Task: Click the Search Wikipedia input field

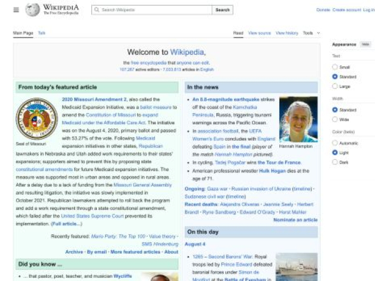Action: point(152,10)
